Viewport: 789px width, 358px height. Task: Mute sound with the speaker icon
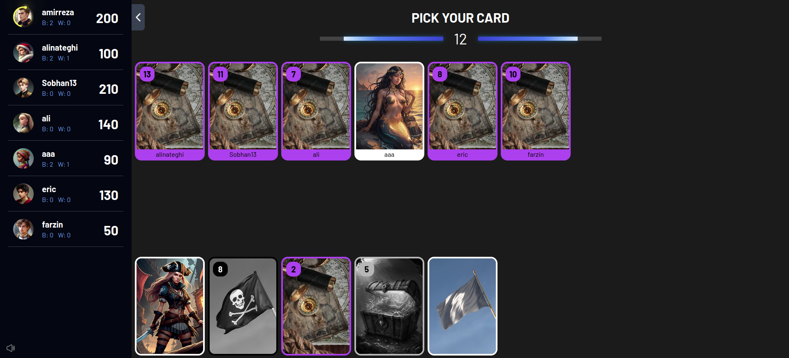tap(11, 348)
